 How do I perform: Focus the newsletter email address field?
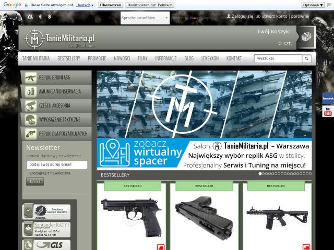coord(57,165)
